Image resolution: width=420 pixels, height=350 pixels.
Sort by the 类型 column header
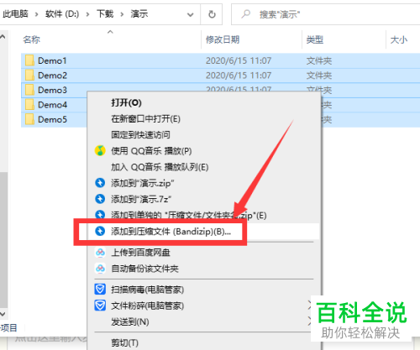pos(315,39)
